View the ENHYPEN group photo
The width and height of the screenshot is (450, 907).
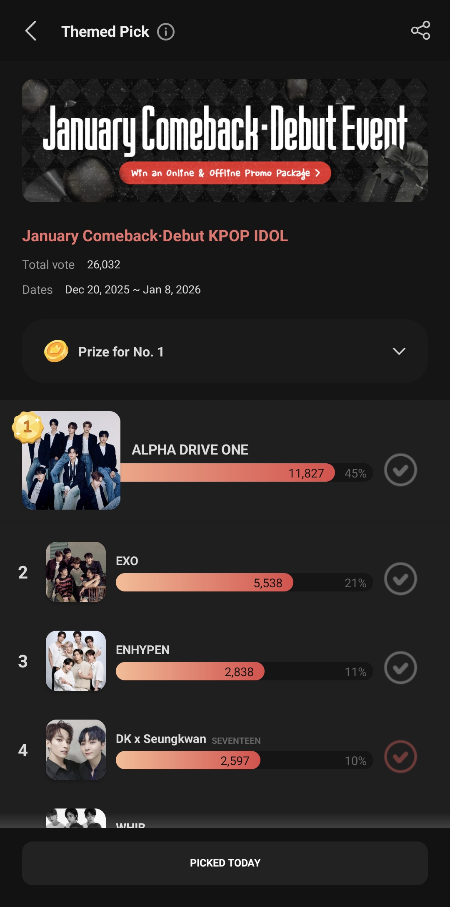[x=76, y=661]
